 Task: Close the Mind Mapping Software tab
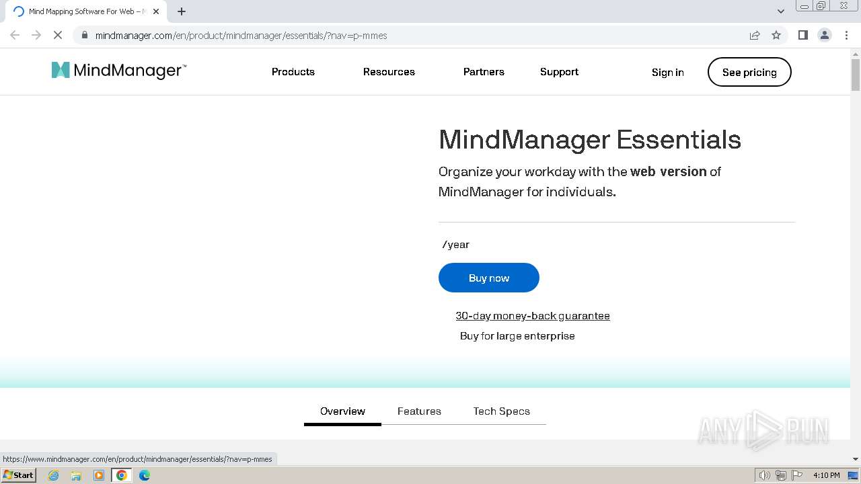point(156,11)
